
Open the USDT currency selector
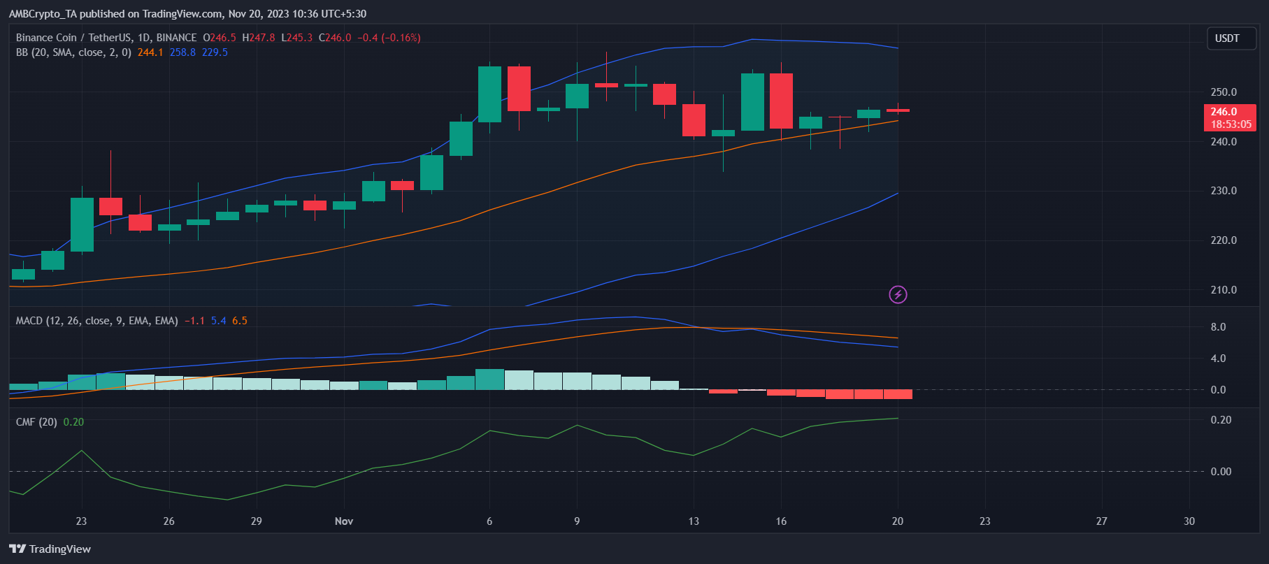(1231, 38)
